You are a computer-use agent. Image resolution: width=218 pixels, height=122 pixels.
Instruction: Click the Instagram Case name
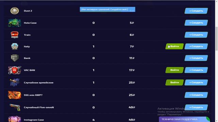click(34, 120)
